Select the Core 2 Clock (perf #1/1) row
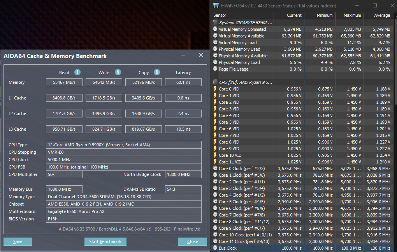This screenshot has height=252, width=397. pyautogui.click(x=302, y=182)
